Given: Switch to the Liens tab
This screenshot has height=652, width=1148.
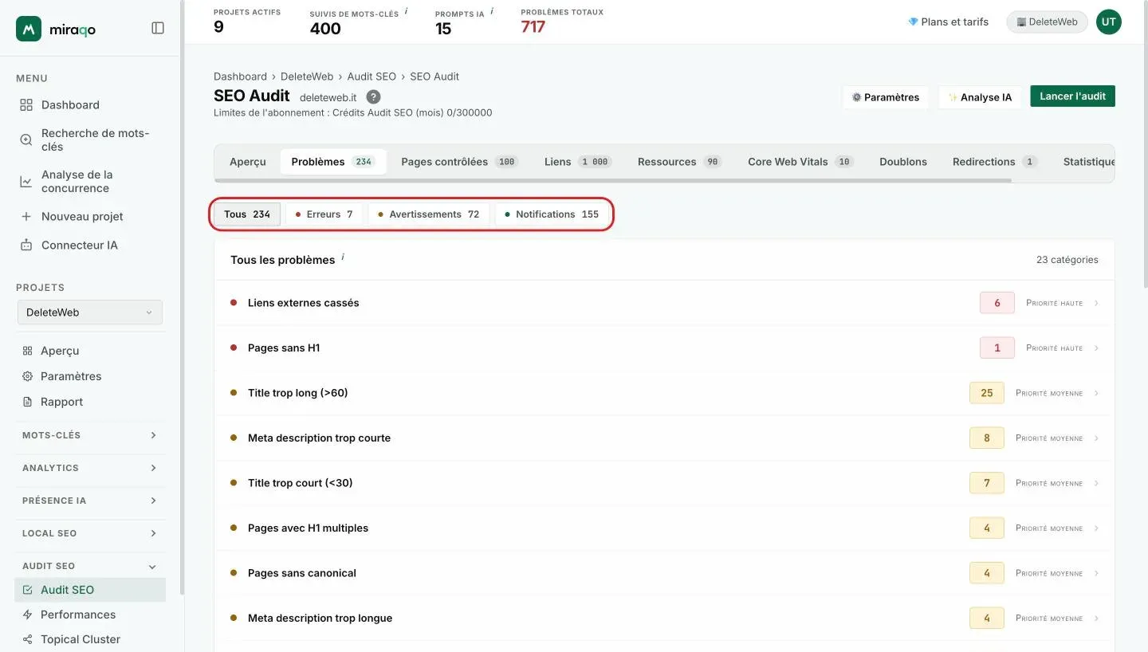Looking at the screenshot, I should click(x=578, y=162).
